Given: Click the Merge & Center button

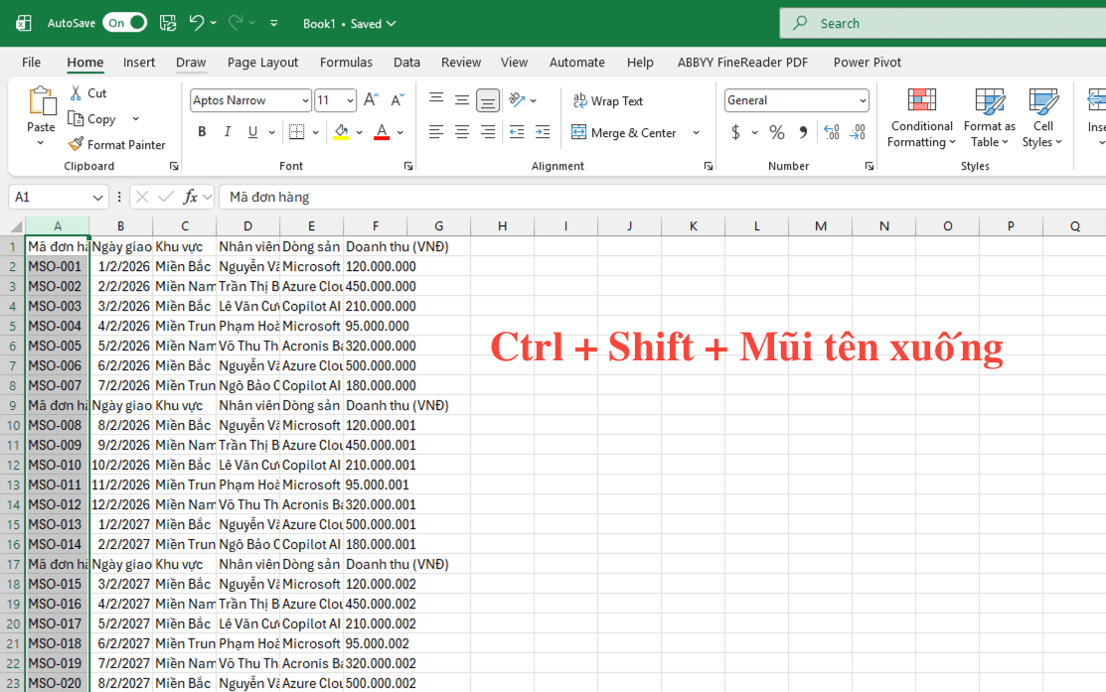Looking at the screenshot, I should (x=624, y=133).
